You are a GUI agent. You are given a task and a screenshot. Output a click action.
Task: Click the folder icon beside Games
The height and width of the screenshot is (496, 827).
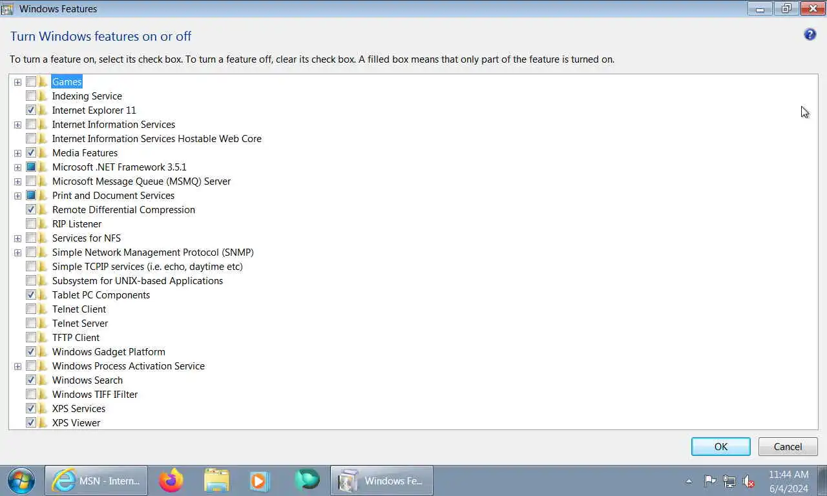tap(43, 82)
